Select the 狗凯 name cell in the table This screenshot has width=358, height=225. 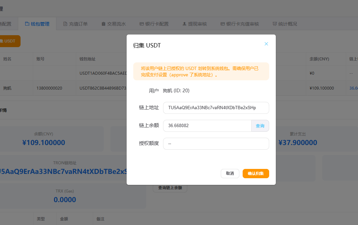point(7,88)
